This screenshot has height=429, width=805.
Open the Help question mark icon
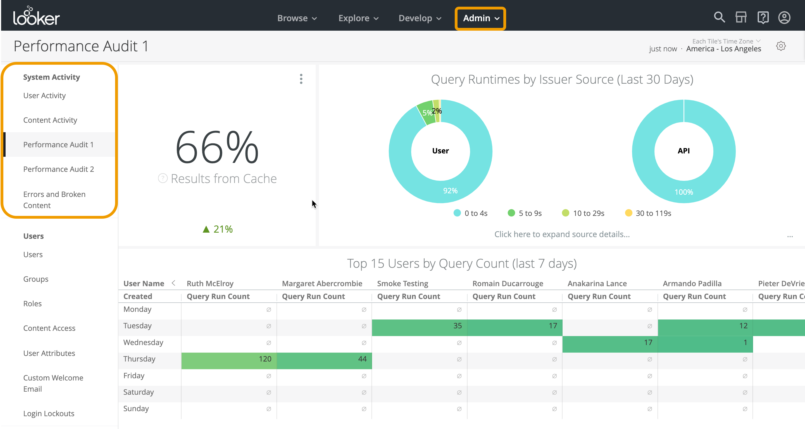(763, 17)
